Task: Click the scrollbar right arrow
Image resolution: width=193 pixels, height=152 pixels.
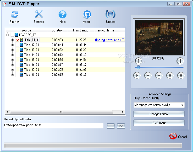Action: click(123, 112)
